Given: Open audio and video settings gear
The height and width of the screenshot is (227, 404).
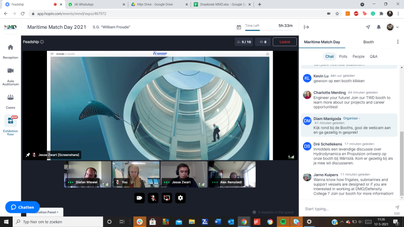Looking at the screenshot, I should pyautogui.click(x=180, y=198).
